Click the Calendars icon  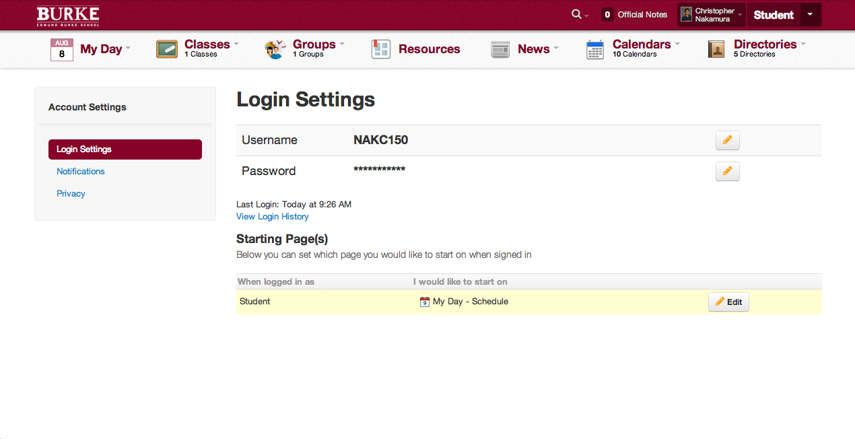pos(595,50)
